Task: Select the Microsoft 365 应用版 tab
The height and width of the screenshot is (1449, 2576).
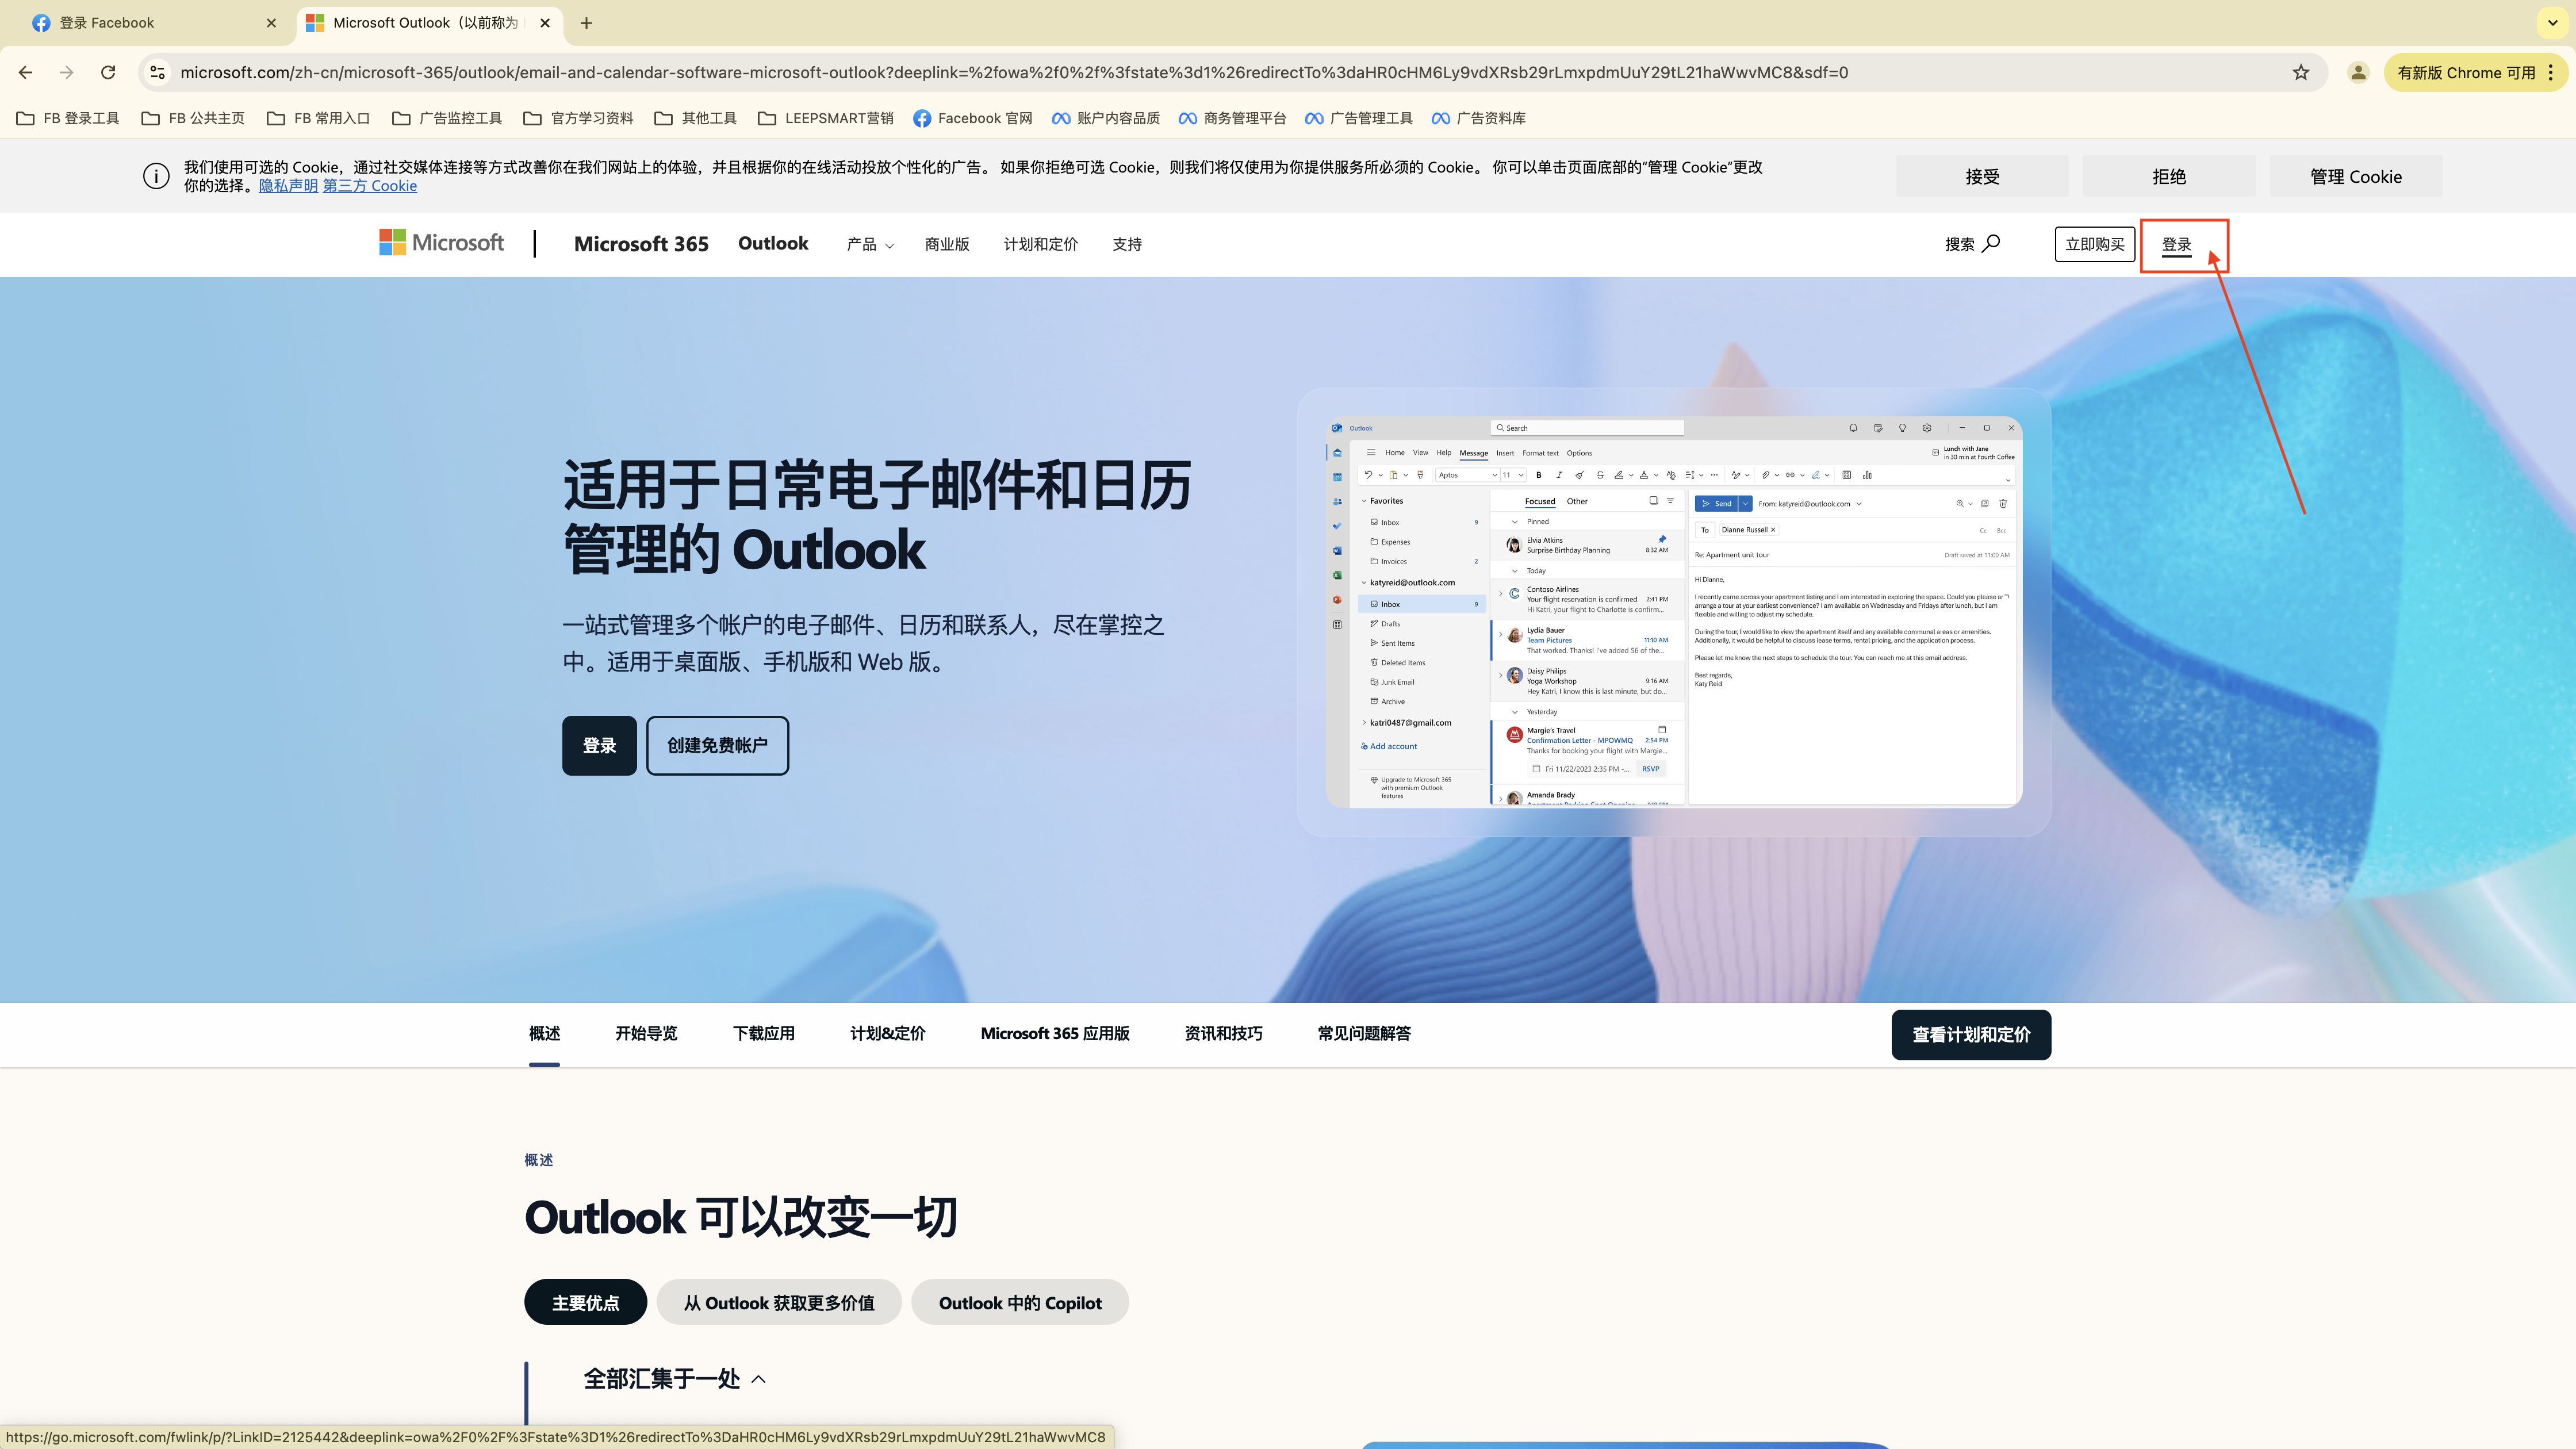Action: [1055, 1034]
